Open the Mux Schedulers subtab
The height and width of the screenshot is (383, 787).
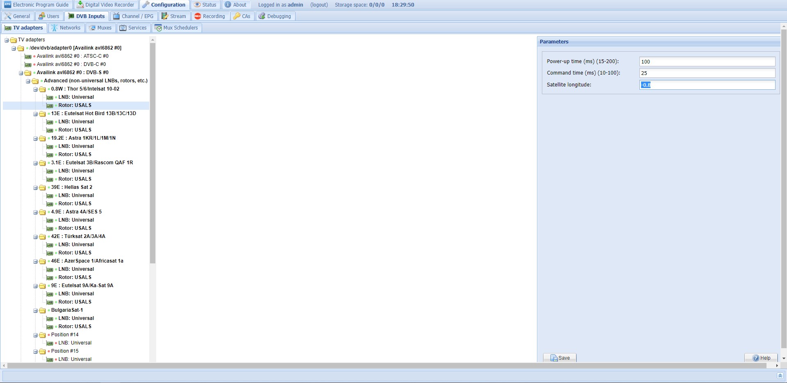[x=176, y=28]
